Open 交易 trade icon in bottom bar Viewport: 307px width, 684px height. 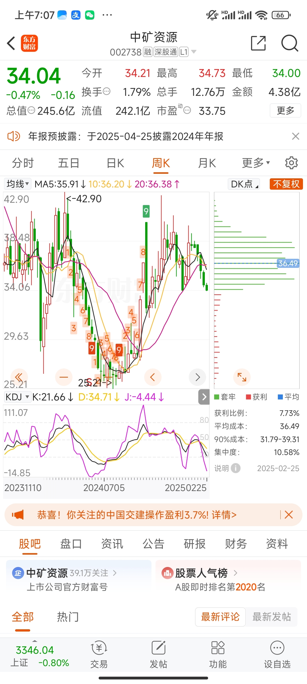99,654
